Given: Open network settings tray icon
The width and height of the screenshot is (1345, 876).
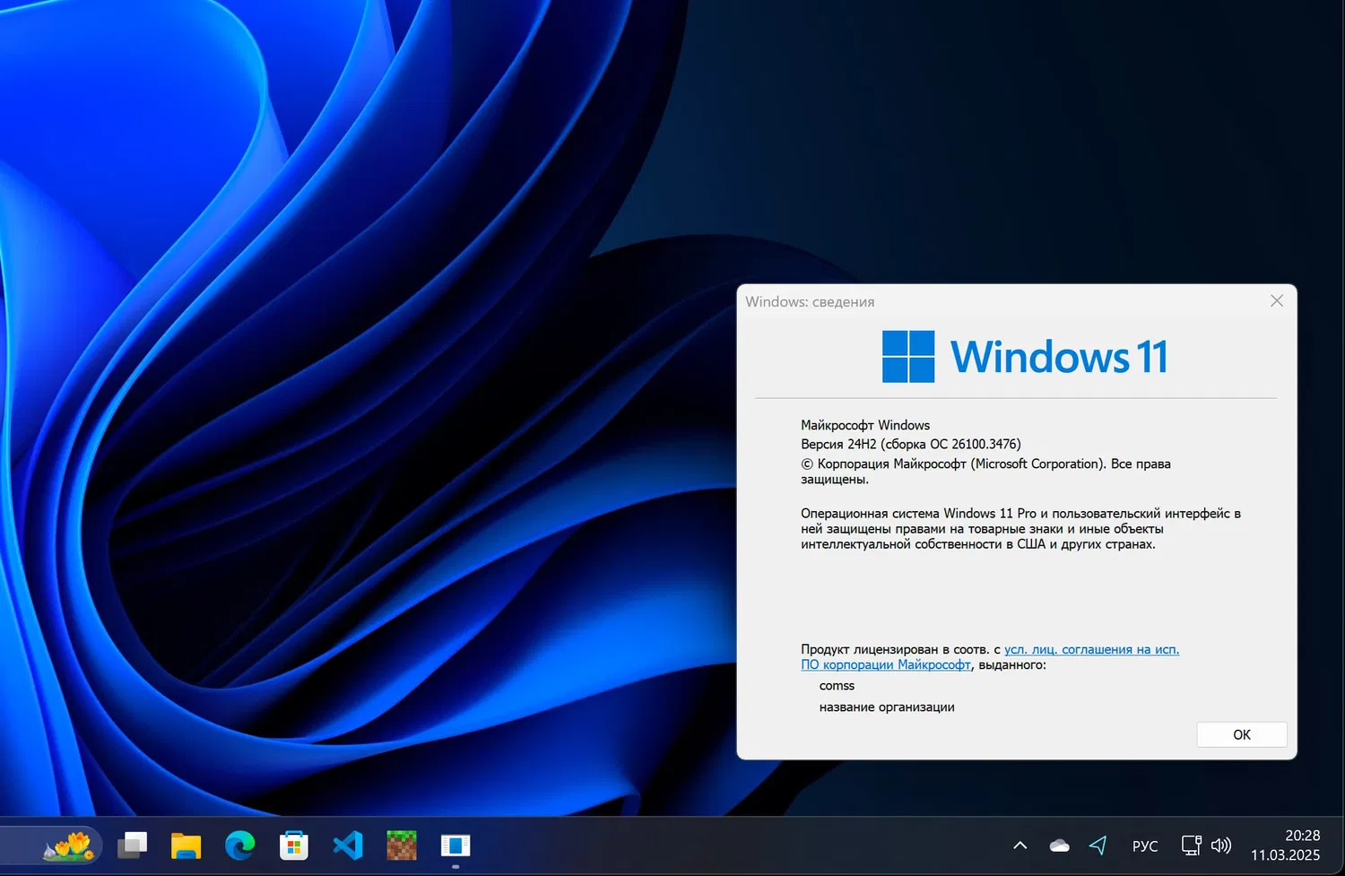Looking at the screenshot, I should coord(1192,846).
